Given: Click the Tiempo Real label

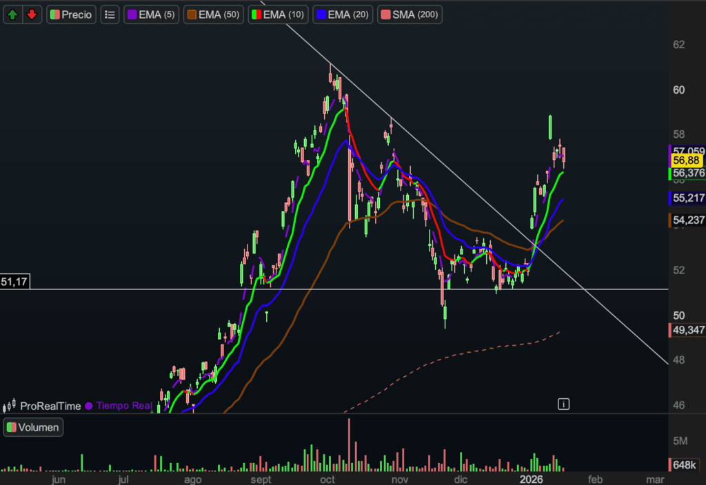Looking at the screenshot, I should [x=123, y=406].
